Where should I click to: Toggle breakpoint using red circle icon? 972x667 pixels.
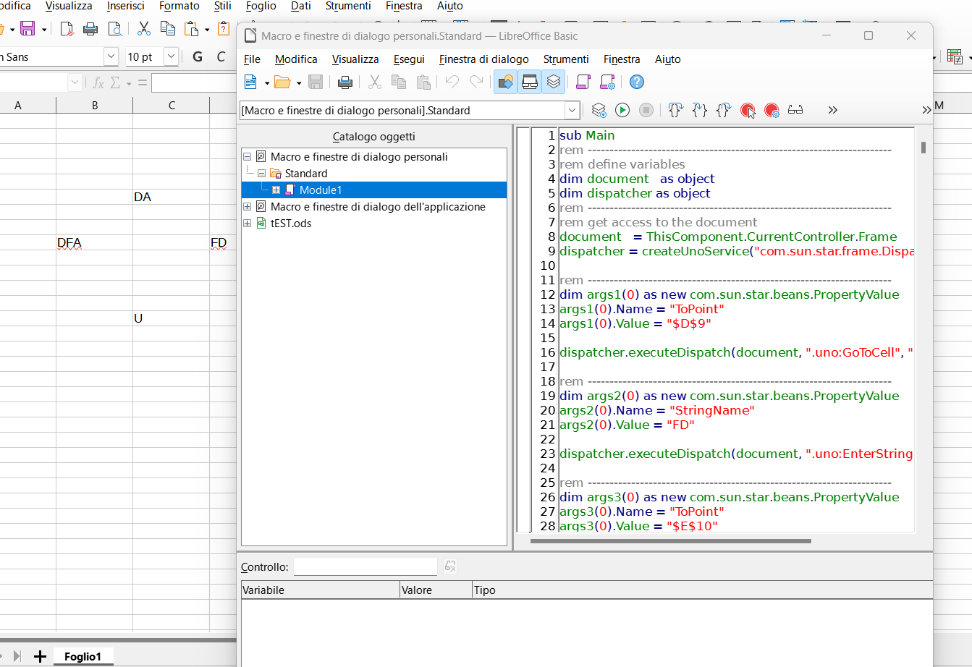point(748,110)
